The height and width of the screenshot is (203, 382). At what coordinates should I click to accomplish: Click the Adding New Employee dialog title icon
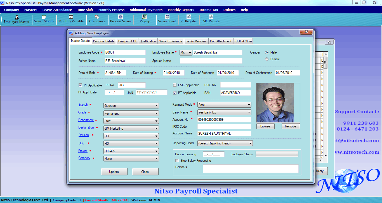coord(71,33)
